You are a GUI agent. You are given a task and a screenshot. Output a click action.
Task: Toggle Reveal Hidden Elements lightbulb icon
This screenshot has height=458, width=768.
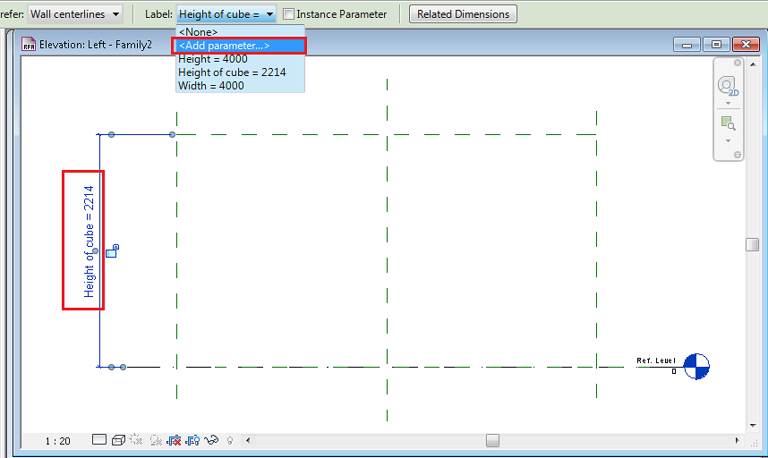click(x=230, y=440)
